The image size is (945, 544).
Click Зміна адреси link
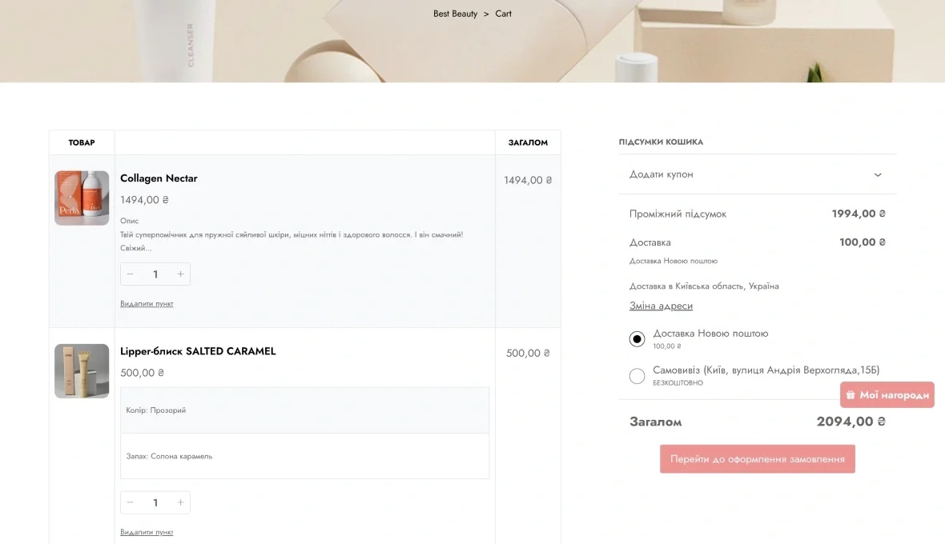click(x=661, y=306)
